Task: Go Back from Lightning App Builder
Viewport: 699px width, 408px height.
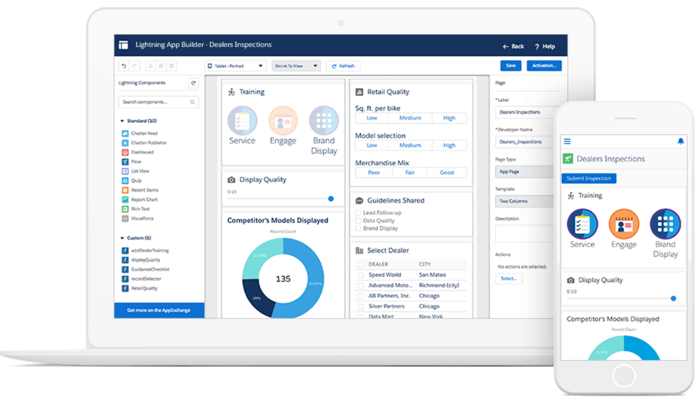Action: pos(513,46)
